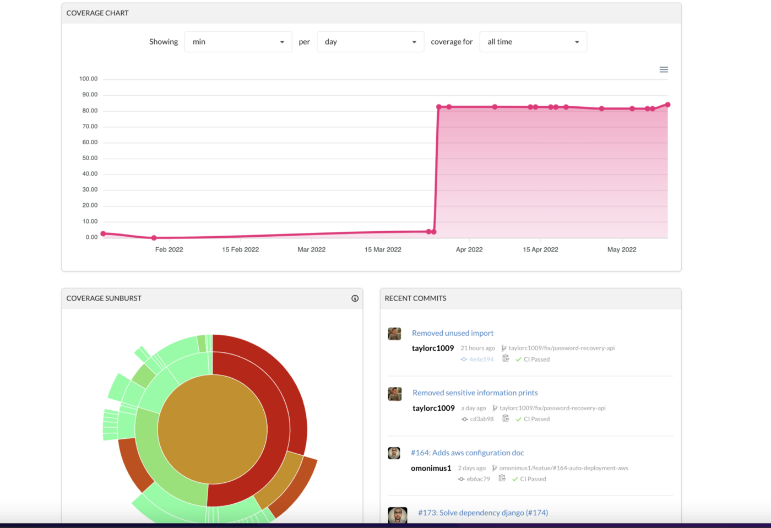
Task: Click the '21 hours ago' timestamp
Action: 477,348
